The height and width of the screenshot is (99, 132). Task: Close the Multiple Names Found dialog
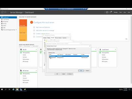pyautogui.click(x=90, y=46)
